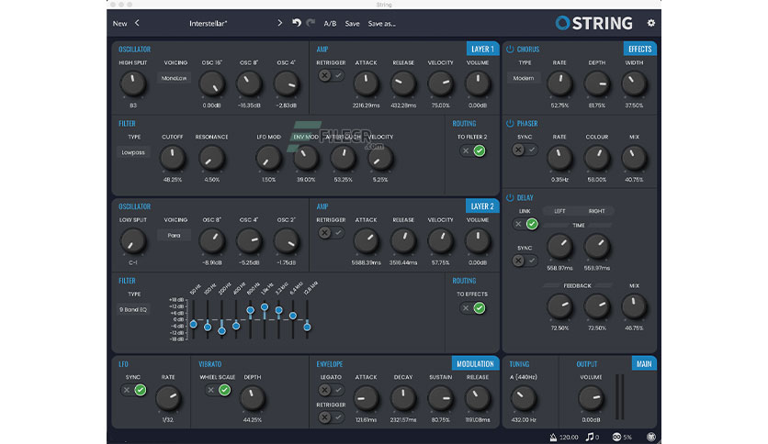Click the Envelope Sustain knob
Viewport: 768px width, 444px height.
click(x=440, y=398)
